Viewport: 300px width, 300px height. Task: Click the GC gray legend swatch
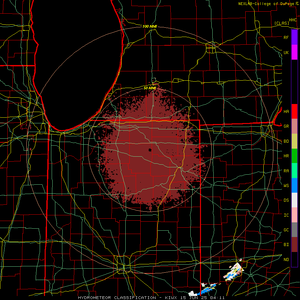(x=294, y=230)
